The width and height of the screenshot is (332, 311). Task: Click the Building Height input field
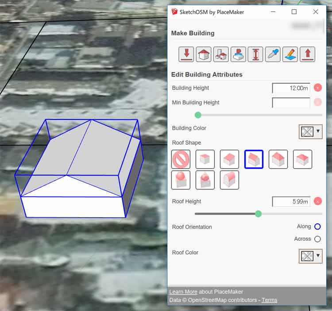tap(291, 88)
